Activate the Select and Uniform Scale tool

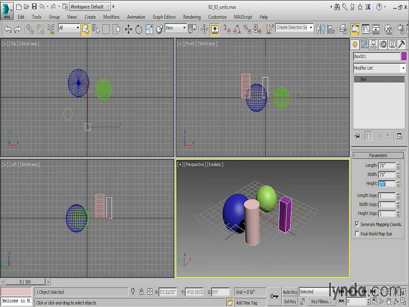(149, 29)
